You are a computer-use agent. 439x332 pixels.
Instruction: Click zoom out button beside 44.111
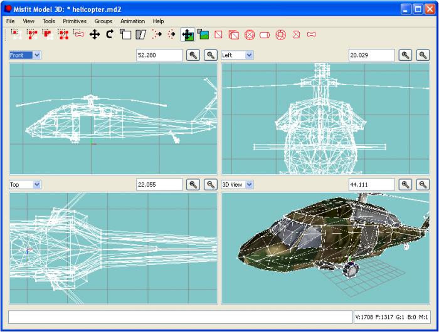click(x=423, y=185)
